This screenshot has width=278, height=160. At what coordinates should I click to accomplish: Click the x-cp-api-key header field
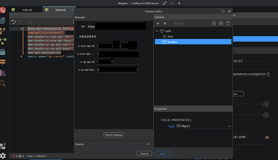[117, 70]
